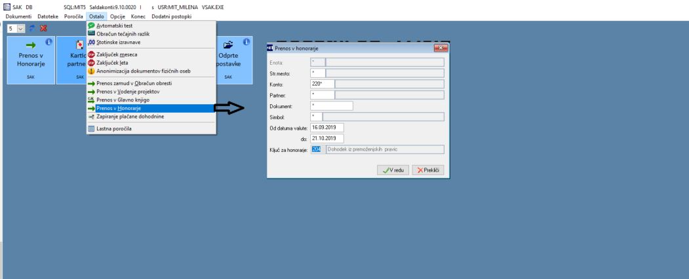Image resolution: width=689 pixels, height=279 pixels.
Task: Select Prenos v Glavno knjigo
Action: coord(151,100)
